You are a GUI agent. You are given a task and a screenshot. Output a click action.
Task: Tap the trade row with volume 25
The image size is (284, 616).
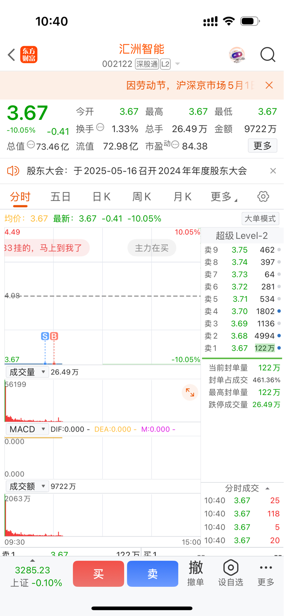click(x=242, y=500)
